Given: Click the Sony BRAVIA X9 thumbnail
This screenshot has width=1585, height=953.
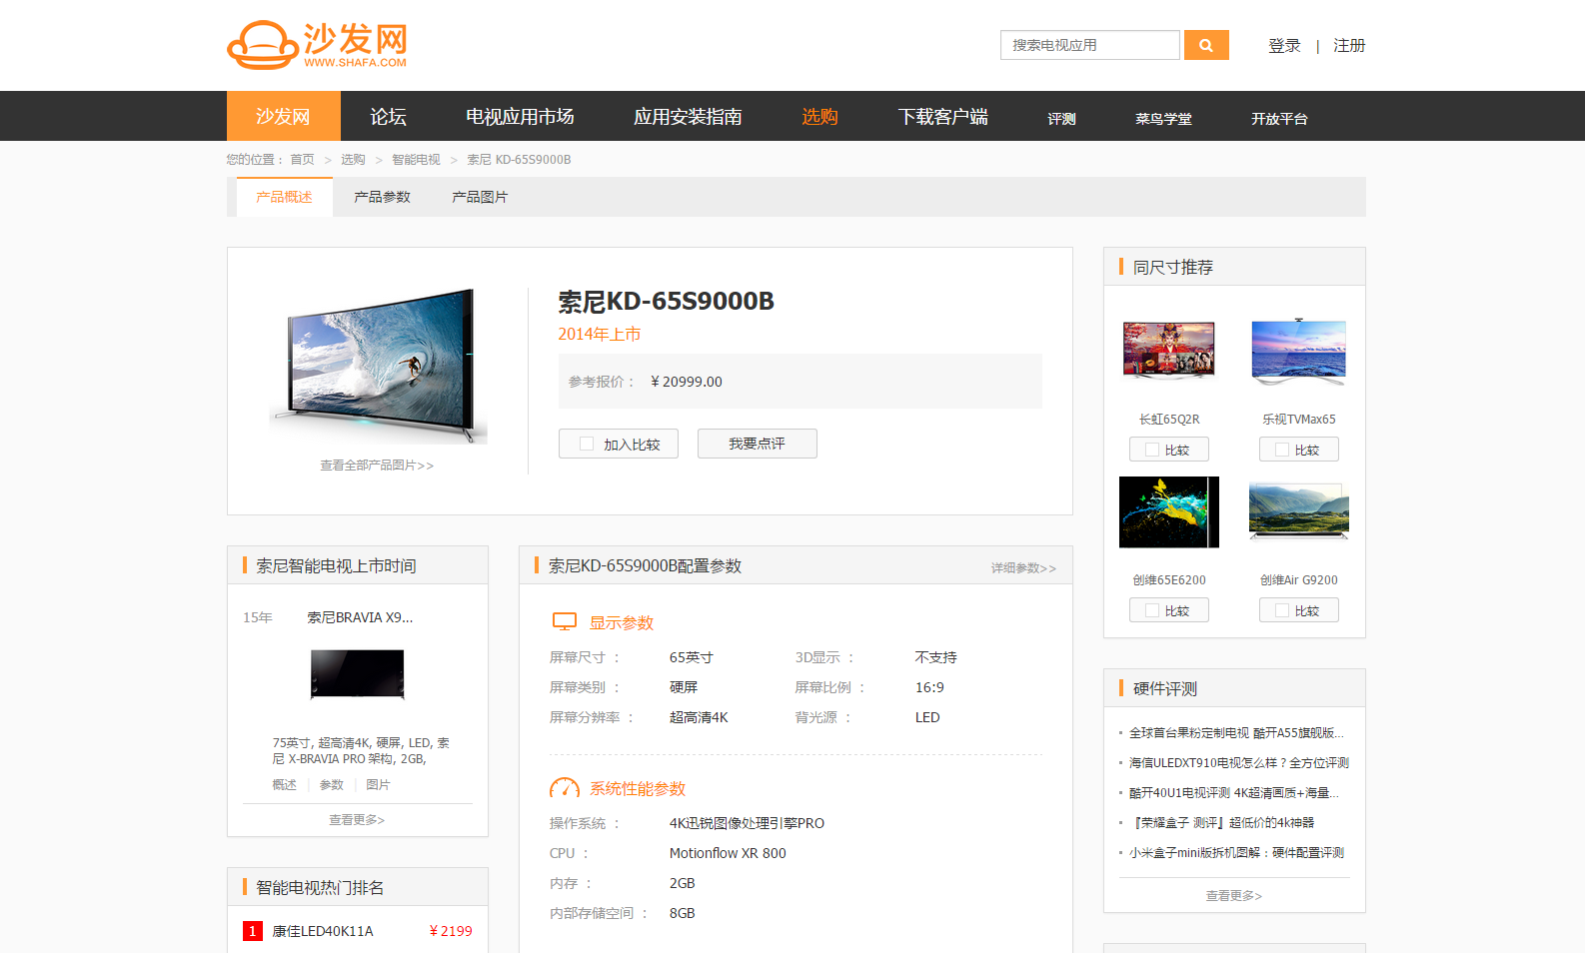Looking at the screenshot, I should pyautogui.click(x=358, y=674).
